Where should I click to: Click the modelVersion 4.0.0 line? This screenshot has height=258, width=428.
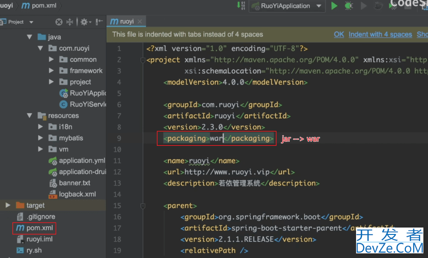pos(235,83)
